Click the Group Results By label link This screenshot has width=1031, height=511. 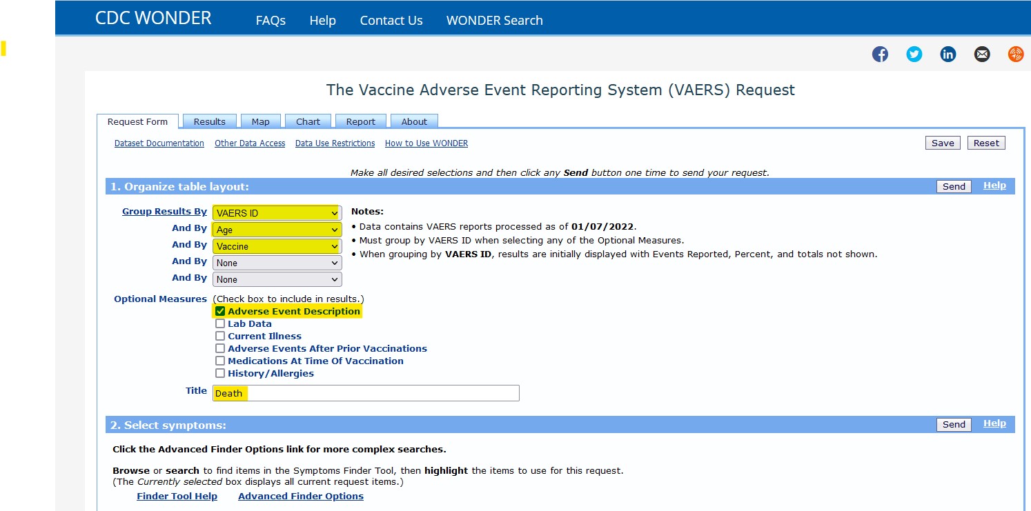click(x=164, y=212)
